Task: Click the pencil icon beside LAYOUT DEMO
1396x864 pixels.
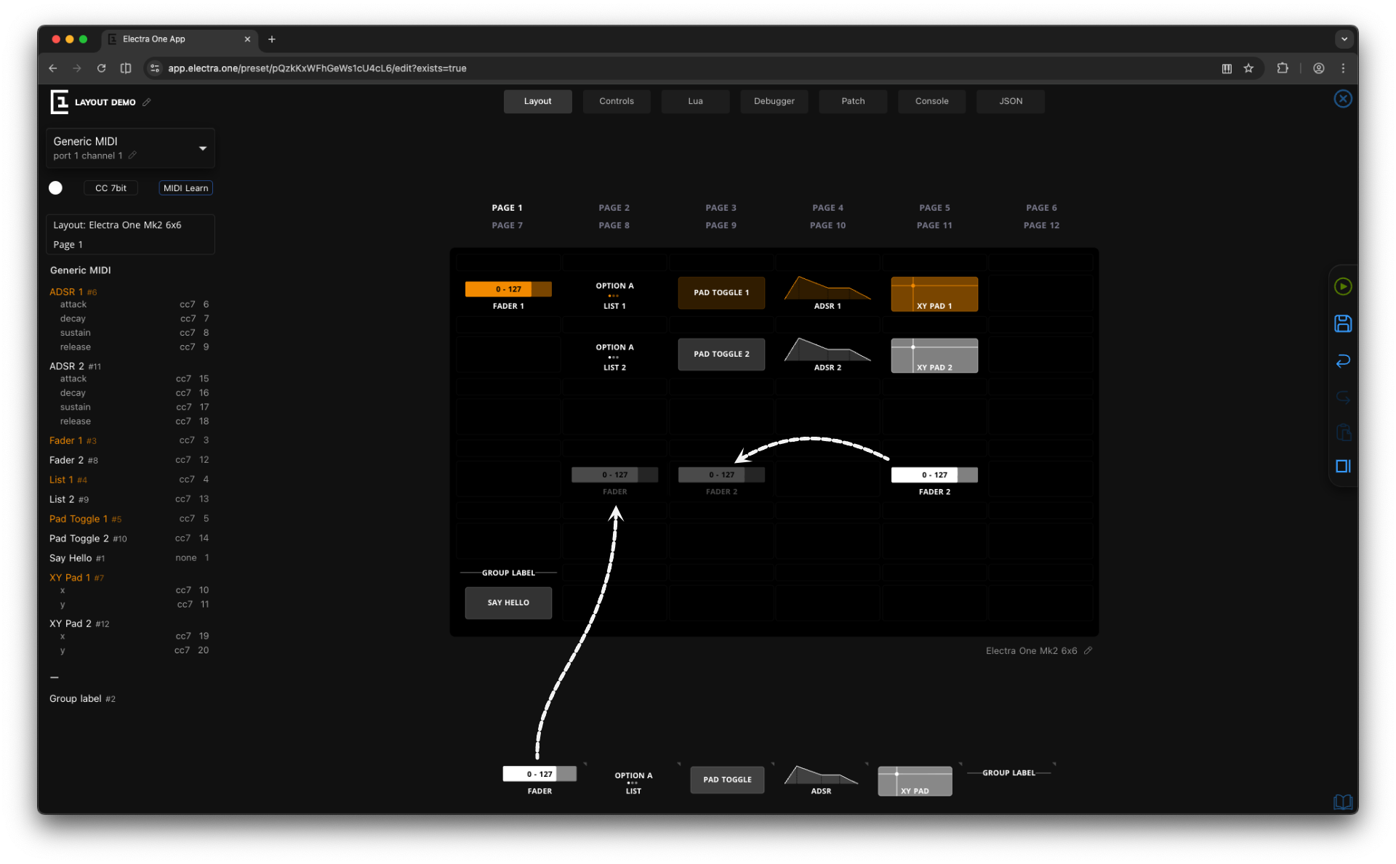Action: (x=146, y=102)
